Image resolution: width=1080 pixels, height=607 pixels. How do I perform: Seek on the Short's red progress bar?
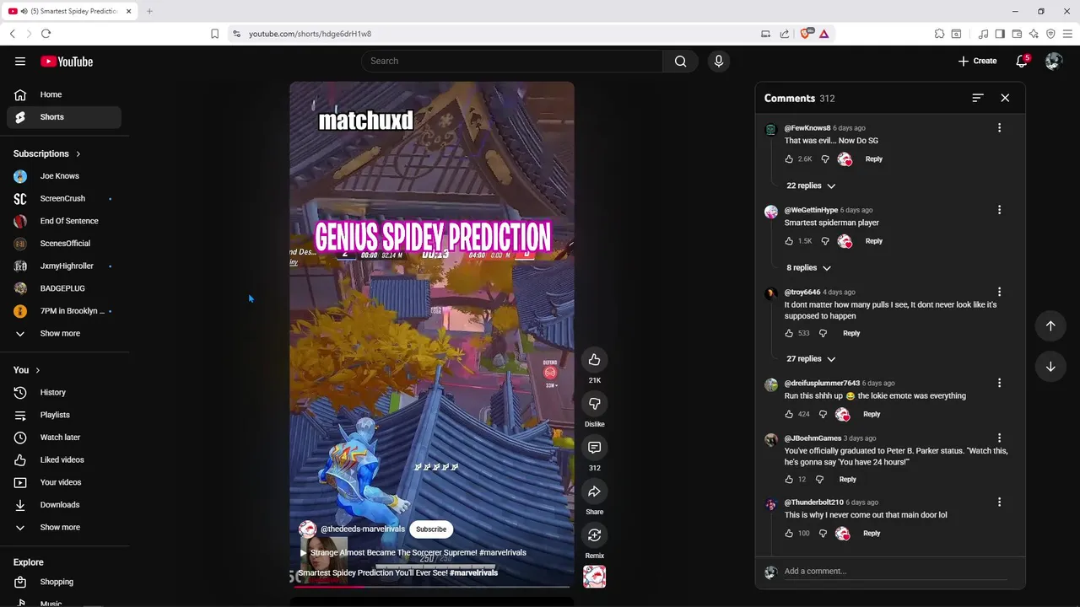tap(431, 587)
